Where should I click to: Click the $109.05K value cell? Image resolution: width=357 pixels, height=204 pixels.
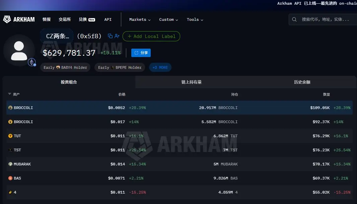(x=320, y=108)
